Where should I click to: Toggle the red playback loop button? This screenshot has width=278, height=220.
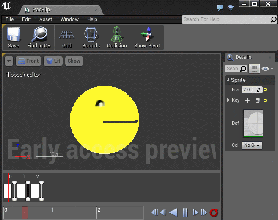click(214, 212)
